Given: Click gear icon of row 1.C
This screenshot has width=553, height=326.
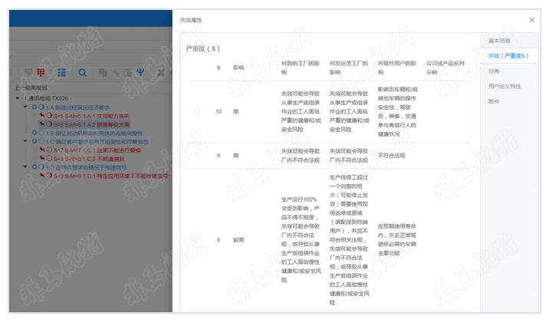Looking at the screenshot, I should tap(35, 141).
